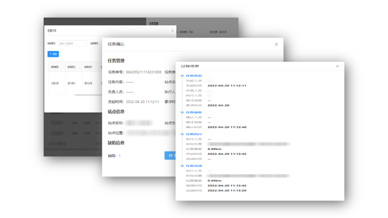Click the 站点信息 section heading
This screenshot has width=388, height=218.
click(116, 112)
